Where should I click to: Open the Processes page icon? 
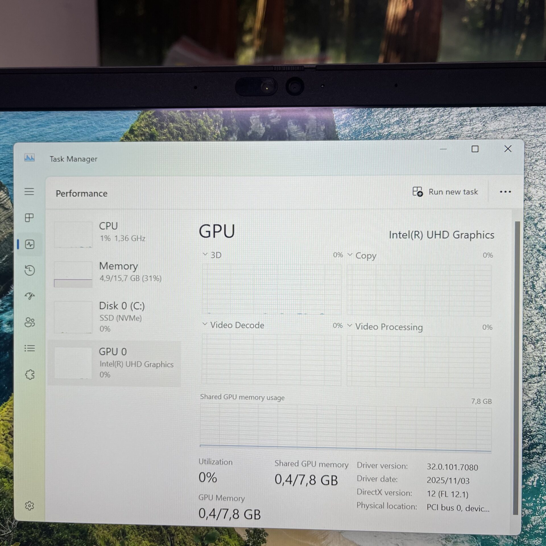(x=29, y=218)
